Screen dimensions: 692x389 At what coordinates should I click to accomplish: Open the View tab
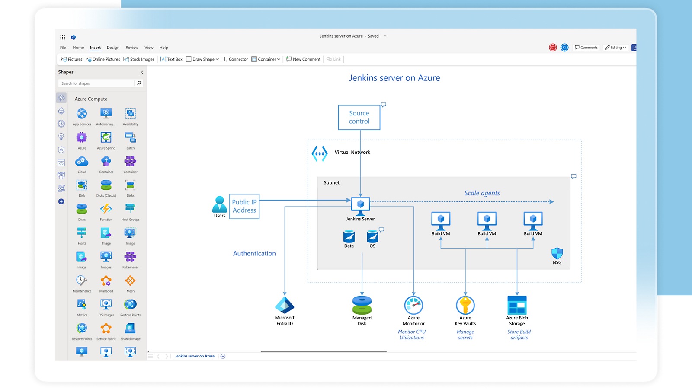pos(149,48)
